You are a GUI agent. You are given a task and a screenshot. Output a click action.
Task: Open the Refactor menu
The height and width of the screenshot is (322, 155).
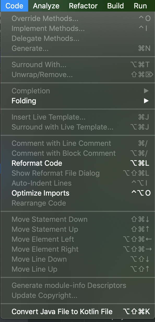click(x=83, y=6)
